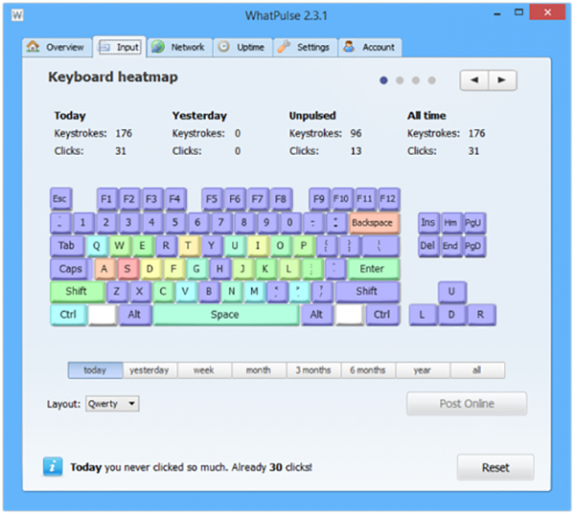Click the green left Shift key

[78, 292]
